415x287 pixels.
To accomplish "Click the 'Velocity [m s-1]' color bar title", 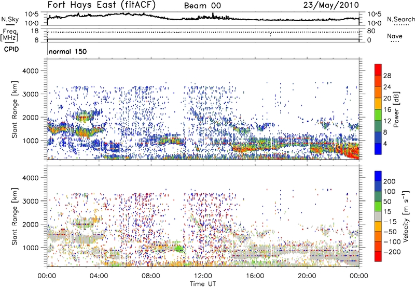I will [x=406, y=217].
